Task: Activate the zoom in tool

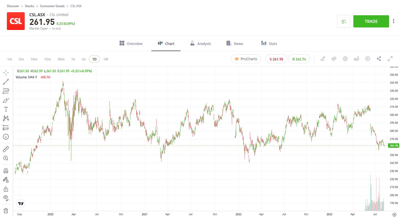Action: [6, 158]
